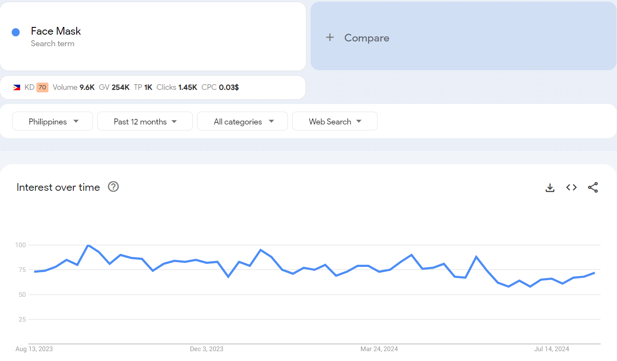617x361 pixels.
Task: Click the Compare button to add term
Action: coord(367,38)
